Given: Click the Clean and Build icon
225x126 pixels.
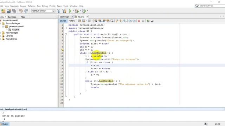Looking at the screenshot, I should (64, 11).
